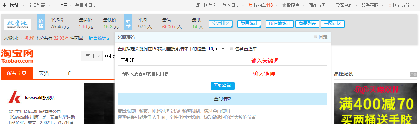Click the 14 人 lowest sales value
This screenshot has width=420, height=124.
[197, 26]
